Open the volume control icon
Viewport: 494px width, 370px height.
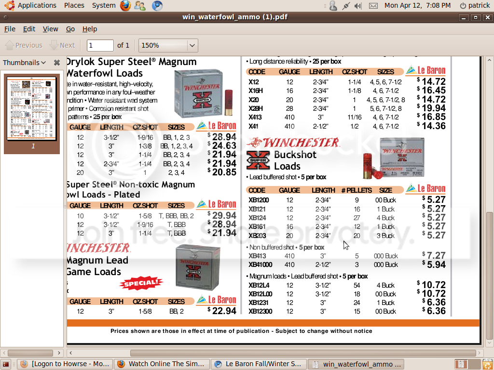click(358, 6)
